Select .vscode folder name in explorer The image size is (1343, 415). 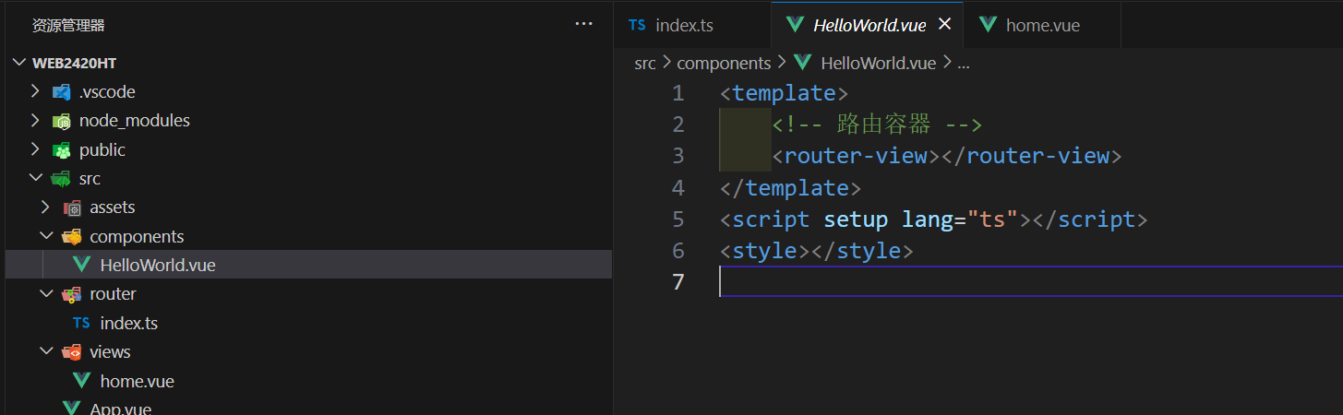click(107, 92)
